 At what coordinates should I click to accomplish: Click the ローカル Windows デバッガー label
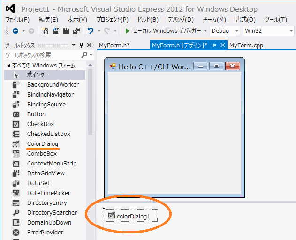(x=167, y=31)
